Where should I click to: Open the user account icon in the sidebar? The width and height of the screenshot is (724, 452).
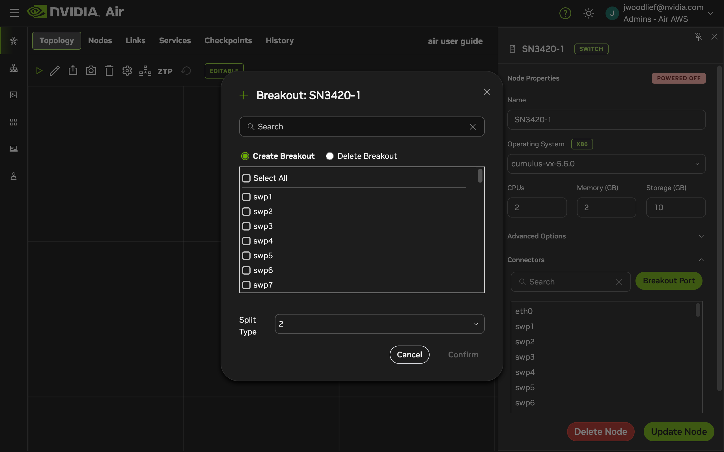point(13,176)
